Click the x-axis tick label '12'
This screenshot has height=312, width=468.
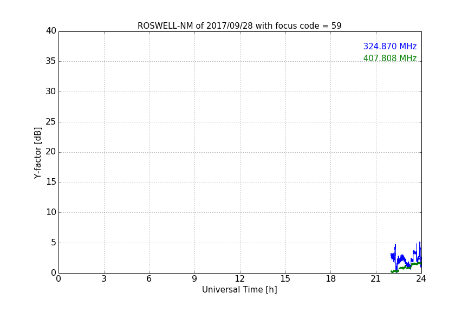point(240,279)
